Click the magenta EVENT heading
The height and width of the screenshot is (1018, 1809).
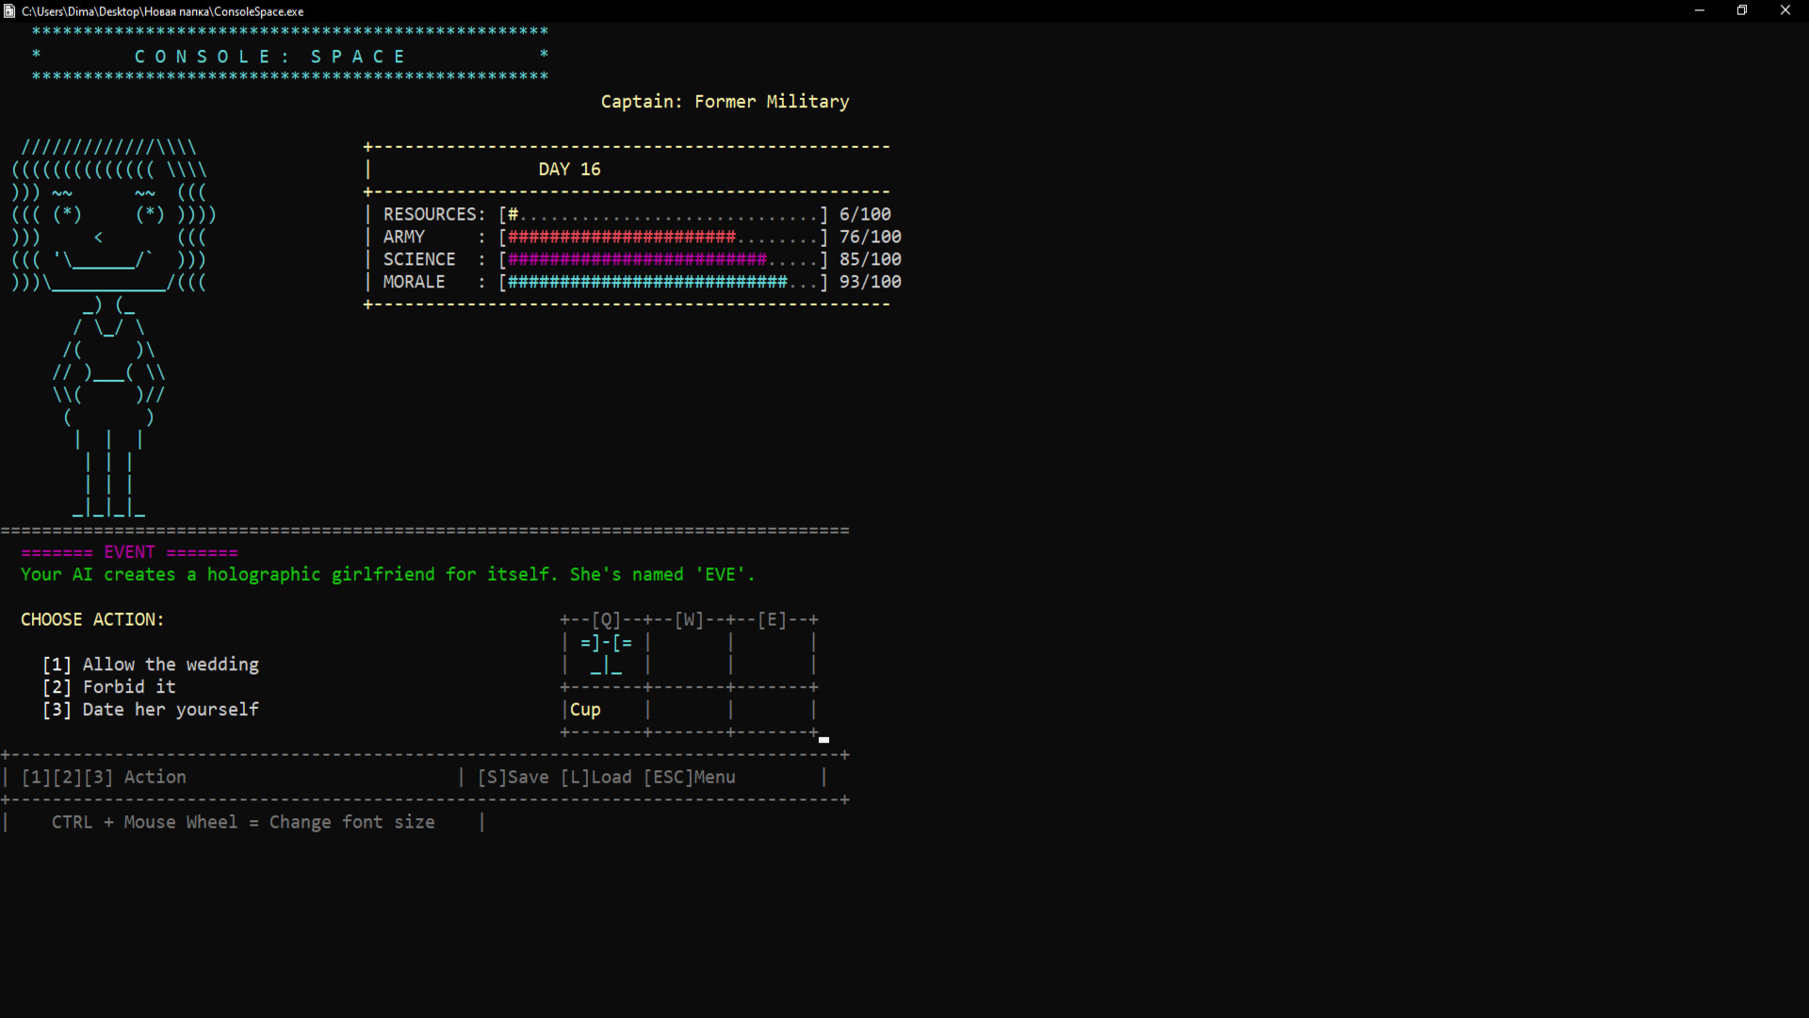pyautogui.click(x=129, y=552)
